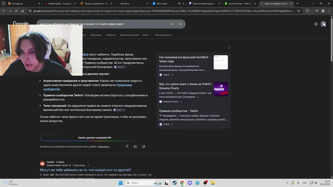Image resolution: width=333 pixels, height=187 pixels.
Task: Open the Streams Charts twitch thumbnail
Action: tap(221, 89)
